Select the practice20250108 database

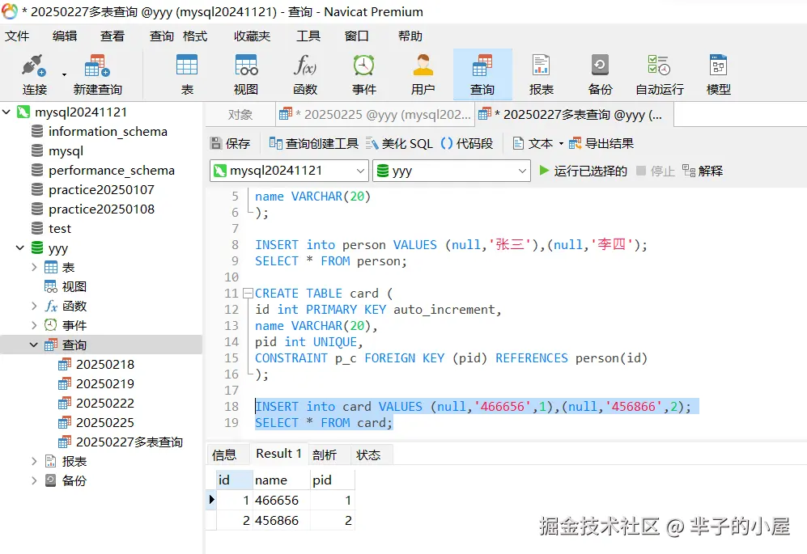coord(101,209)
